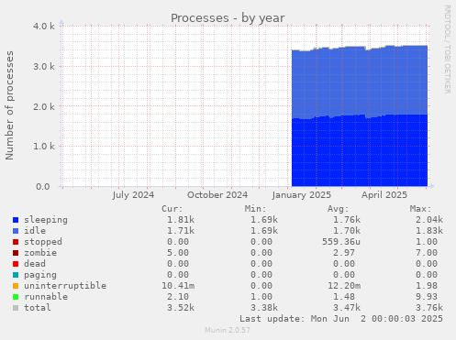The width and height of the screenshot is (456, 340).
Task: Click the zombie max value 7.00
Action: tap(427, 253)
